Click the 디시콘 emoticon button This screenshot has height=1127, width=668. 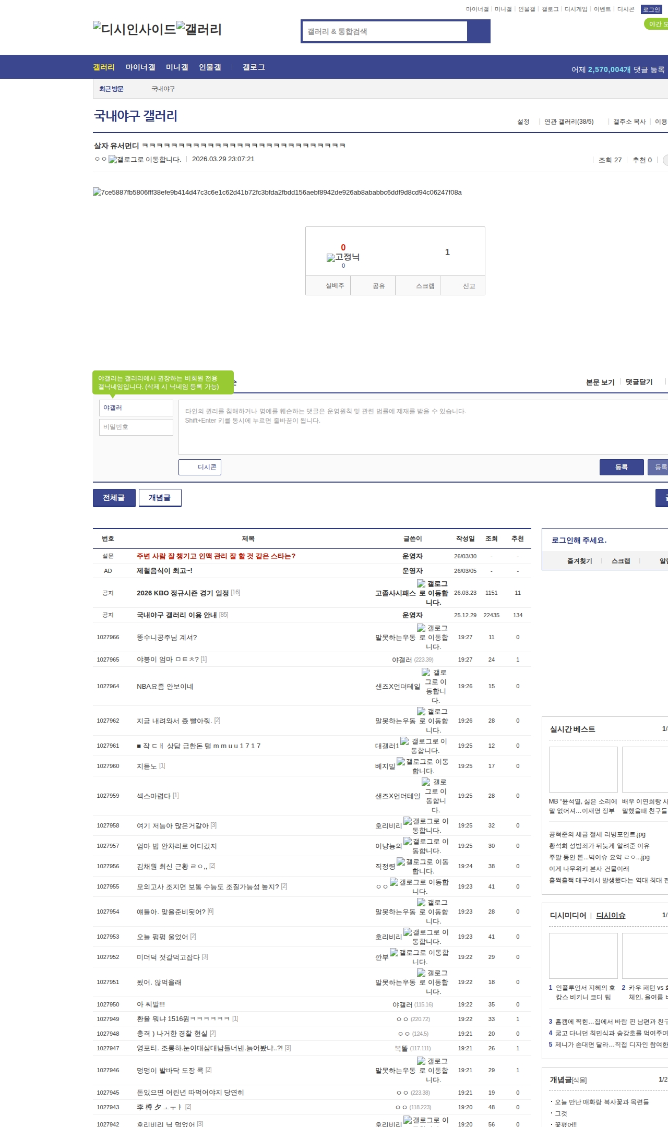tap(200, 467)
